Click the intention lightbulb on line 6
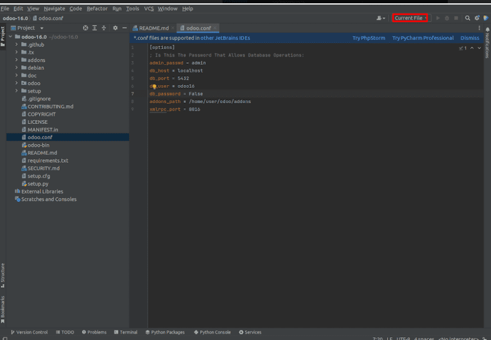Image resolution: width=491 pixels, height=340 pixels. click(154, 87)
